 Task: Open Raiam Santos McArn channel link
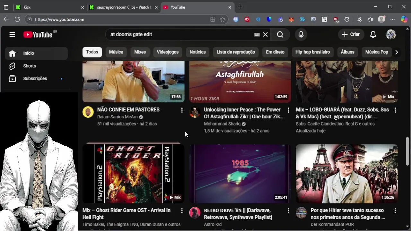118,117
